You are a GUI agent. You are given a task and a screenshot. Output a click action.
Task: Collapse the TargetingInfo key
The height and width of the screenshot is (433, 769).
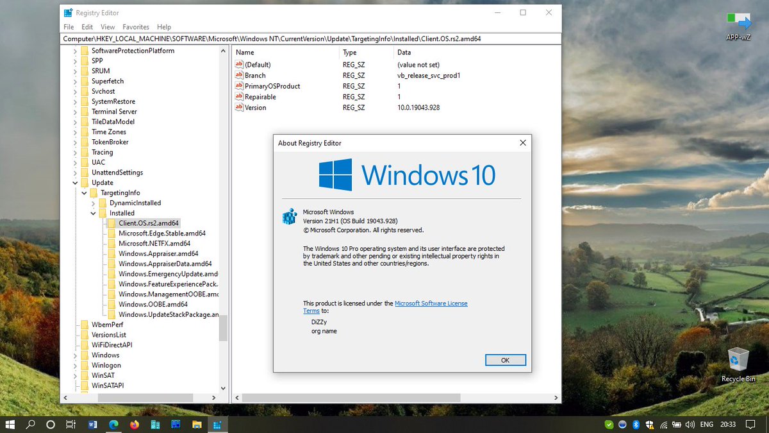coord(84,193)
